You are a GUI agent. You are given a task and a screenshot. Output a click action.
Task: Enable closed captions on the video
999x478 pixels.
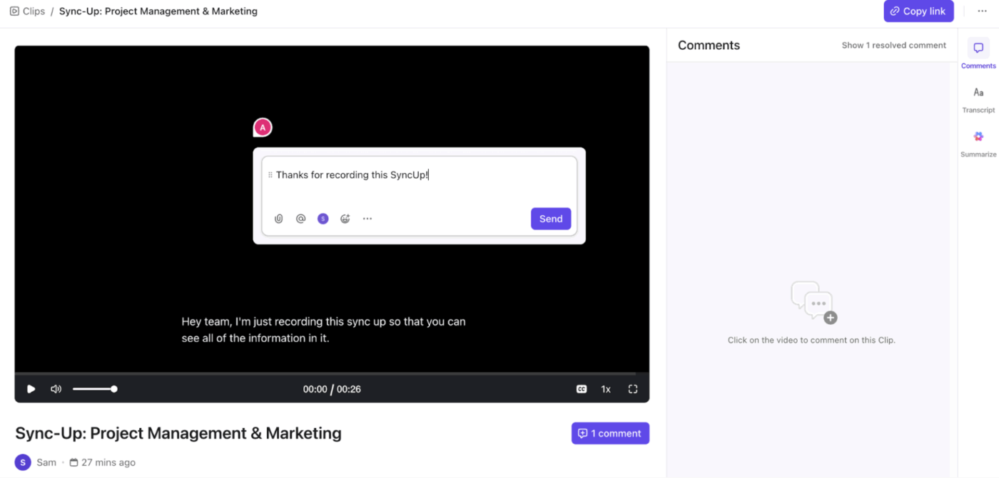582,389
